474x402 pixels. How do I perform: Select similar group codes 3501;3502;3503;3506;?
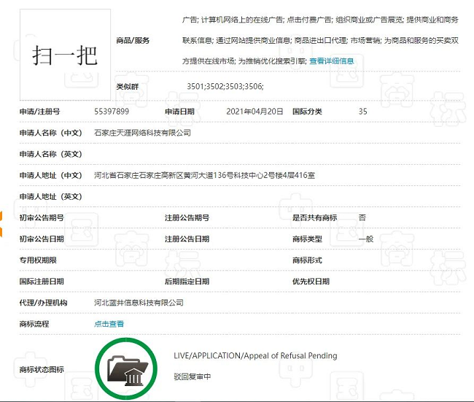pyautogui.click(x=225, y=87)
